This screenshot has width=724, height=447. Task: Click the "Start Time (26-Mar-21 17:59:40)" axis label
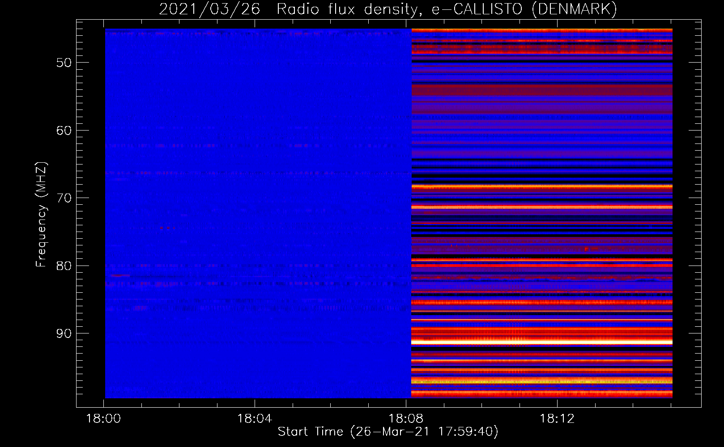point(388,432)
